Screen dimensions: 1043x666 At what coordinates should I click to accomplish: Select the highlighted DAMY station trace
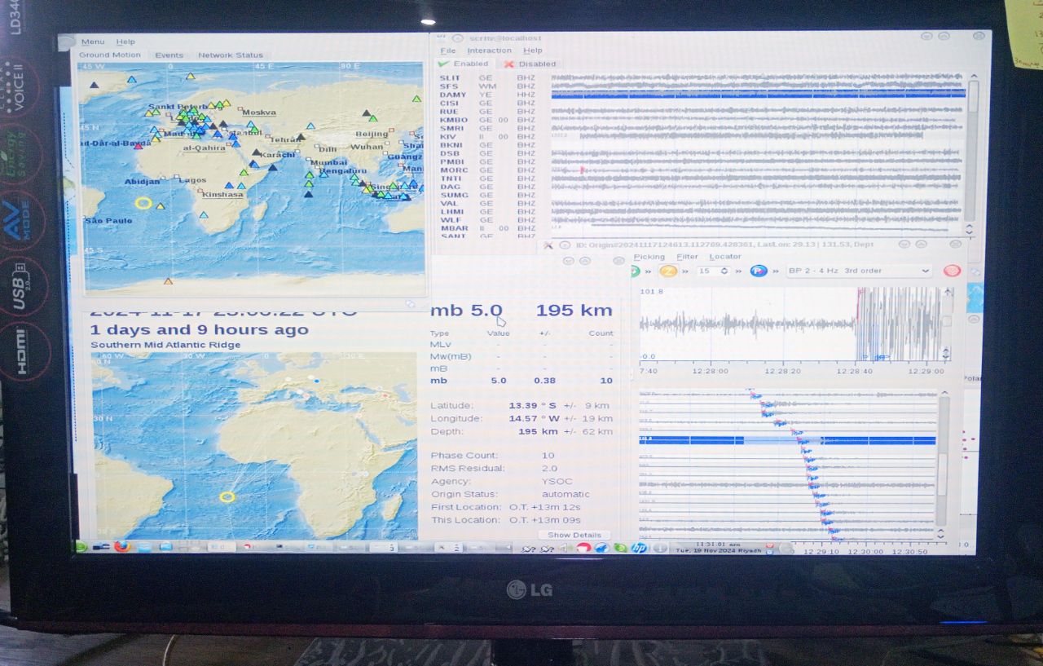click(x=758, y=95)
